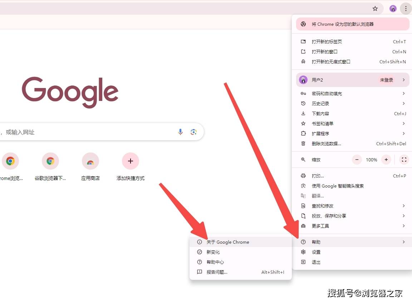Screen dimensions: 412x302
Task: Open 投放、保存和分享 menu item
Action: click(353, 216)
